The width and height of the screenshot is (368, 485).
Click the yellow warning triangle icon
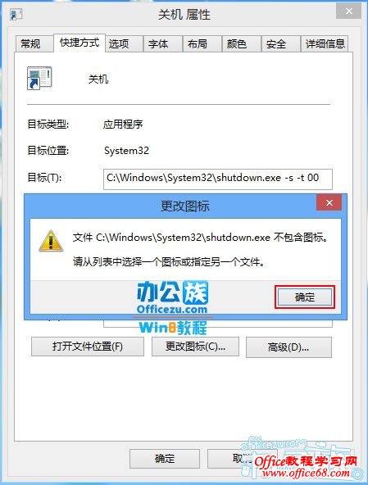[x=51, y=241]
